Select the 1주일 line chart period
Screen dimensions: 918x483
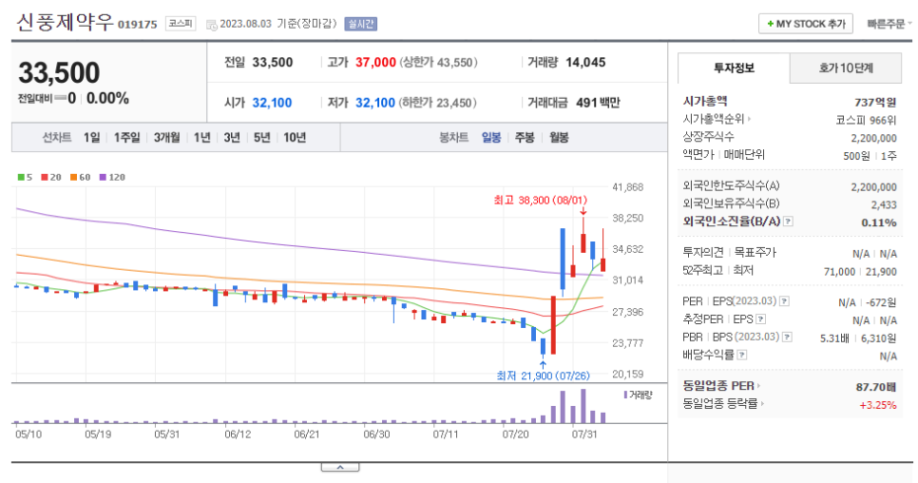pyautogui.click(x=127, y=138)
